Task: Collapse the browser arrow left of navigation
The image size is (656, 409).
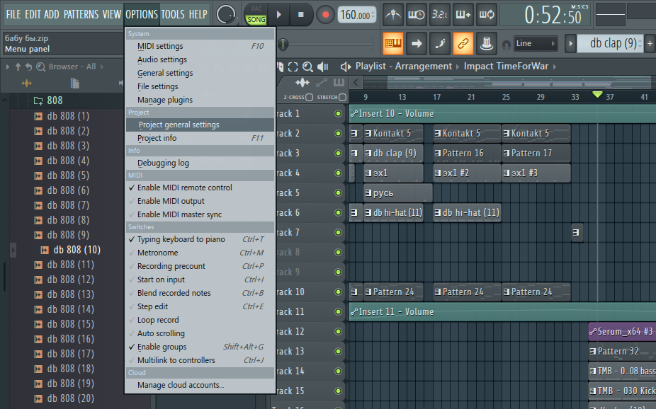Action: [7, 67]
